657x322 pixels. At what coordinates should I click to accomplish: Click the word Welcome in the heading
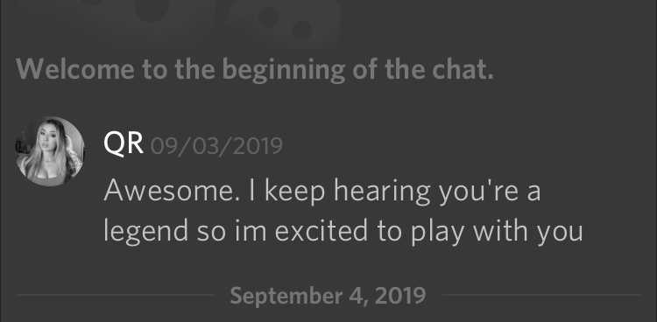pos(75,69)
